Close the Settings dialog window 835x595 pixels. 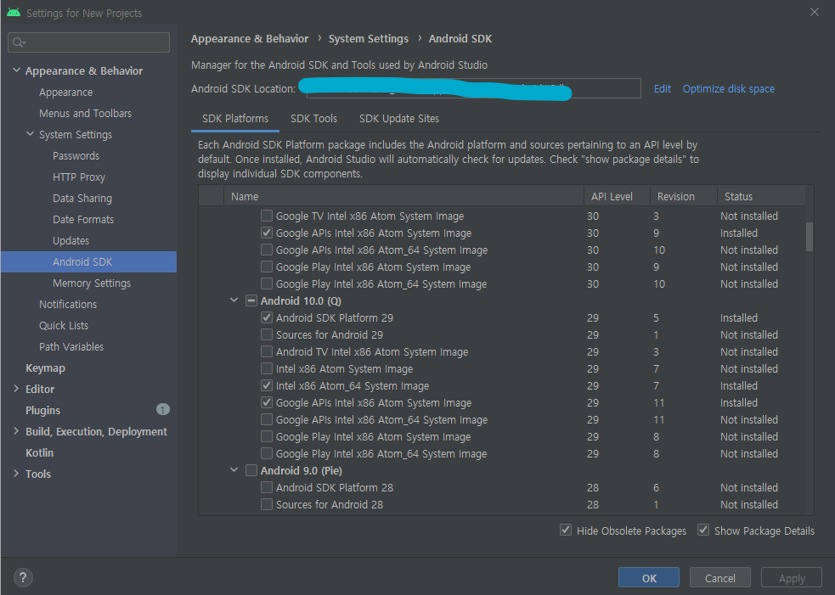click(x=815, y=12)
